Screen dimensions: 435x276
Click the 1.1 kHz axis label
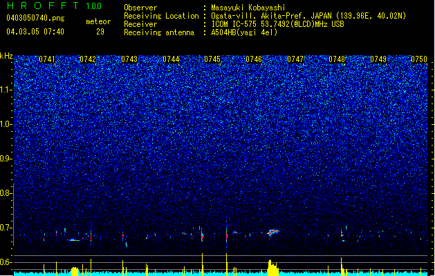(6, 90)
